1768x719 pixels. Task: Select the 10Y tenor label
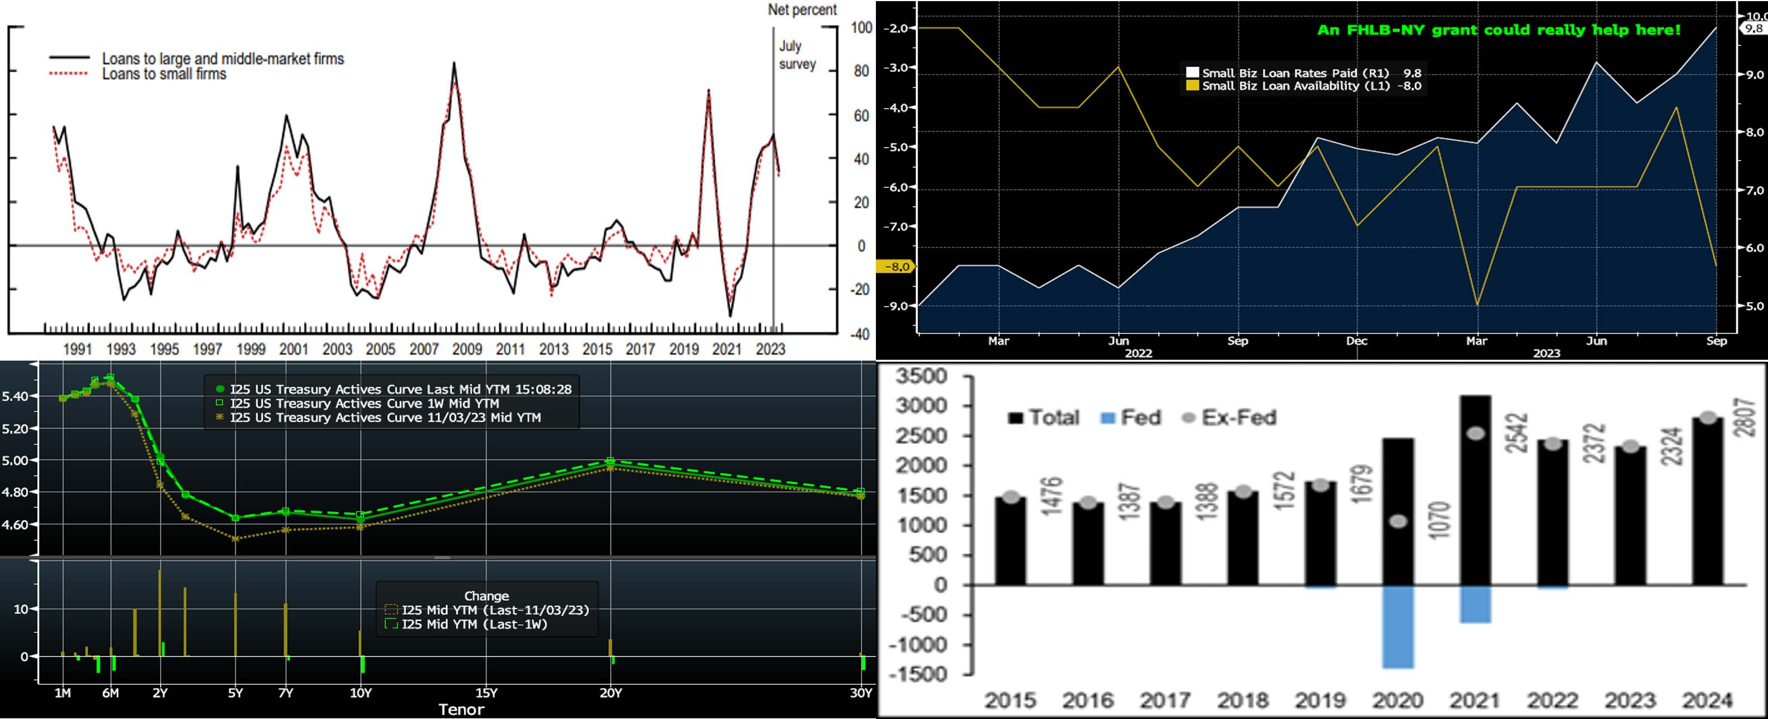pyautogui.click(x=361, y=693)
